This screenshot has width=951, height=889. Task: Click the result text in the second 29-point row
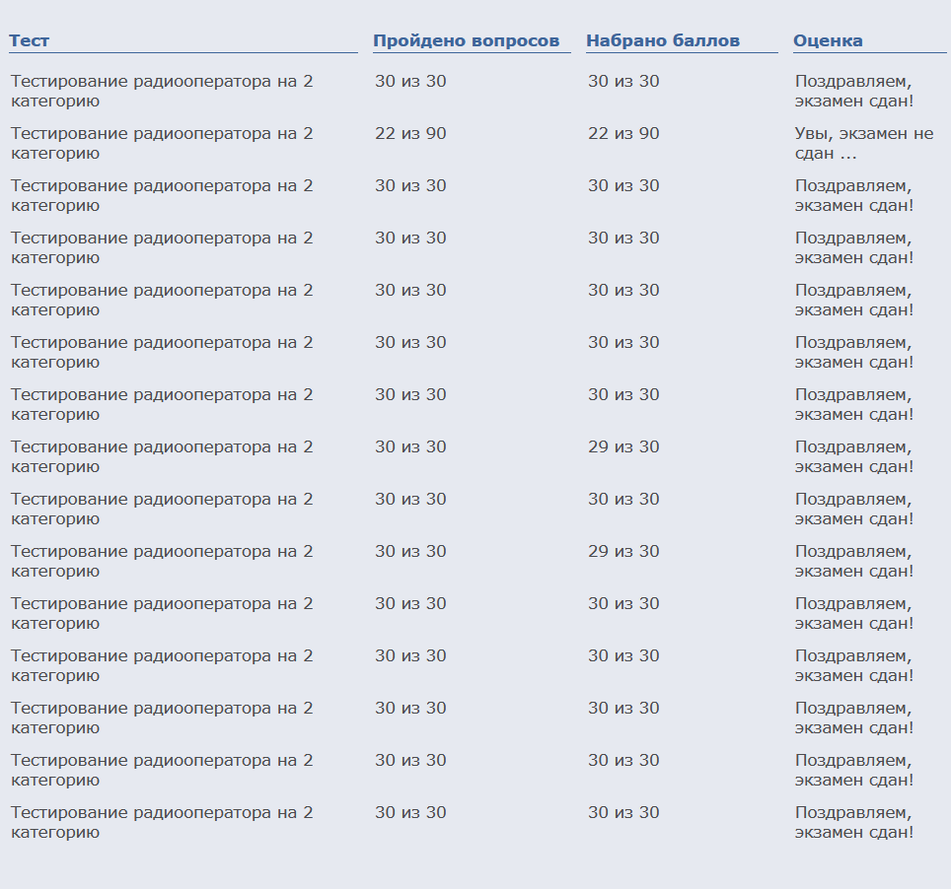(853, 561)
